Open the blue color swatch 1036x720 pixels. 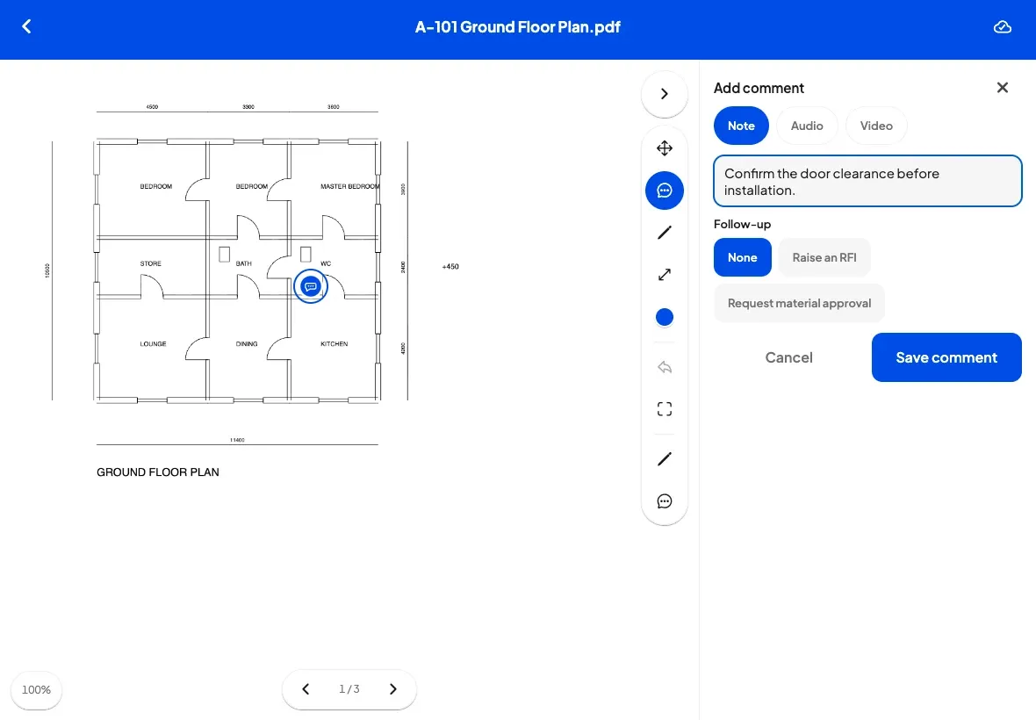665,317
